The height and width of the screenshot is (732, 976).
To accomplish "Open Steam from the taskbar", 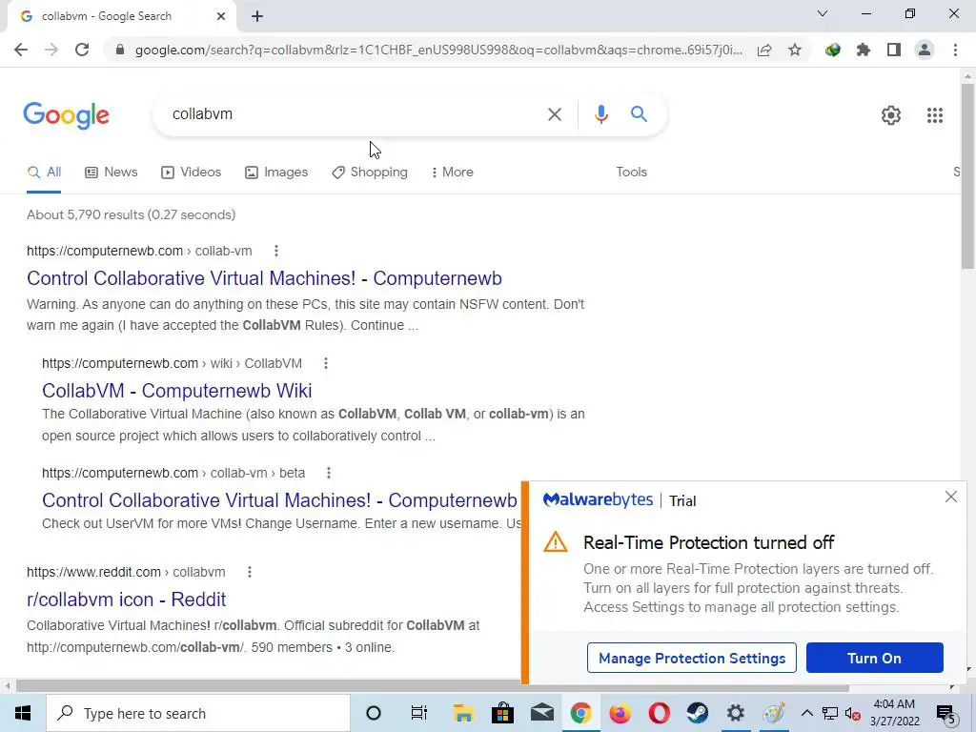I will click(697, 713).
